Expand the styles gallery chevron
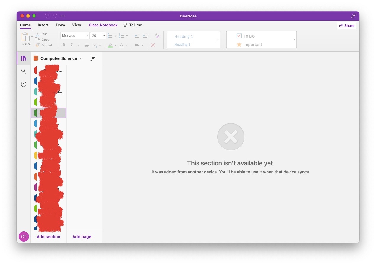This screenshot has height=265, width=376. click(x=218, y=40)
